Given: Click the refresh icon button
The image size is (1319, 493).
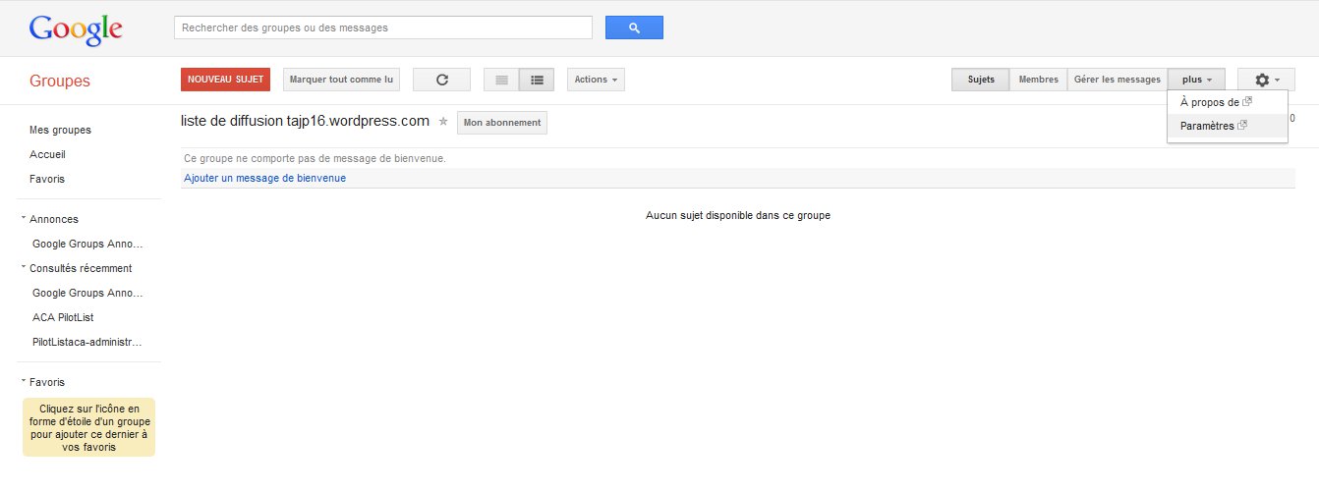Looking at the screenshot, I should pyautogui.click(x=441, y=80).
